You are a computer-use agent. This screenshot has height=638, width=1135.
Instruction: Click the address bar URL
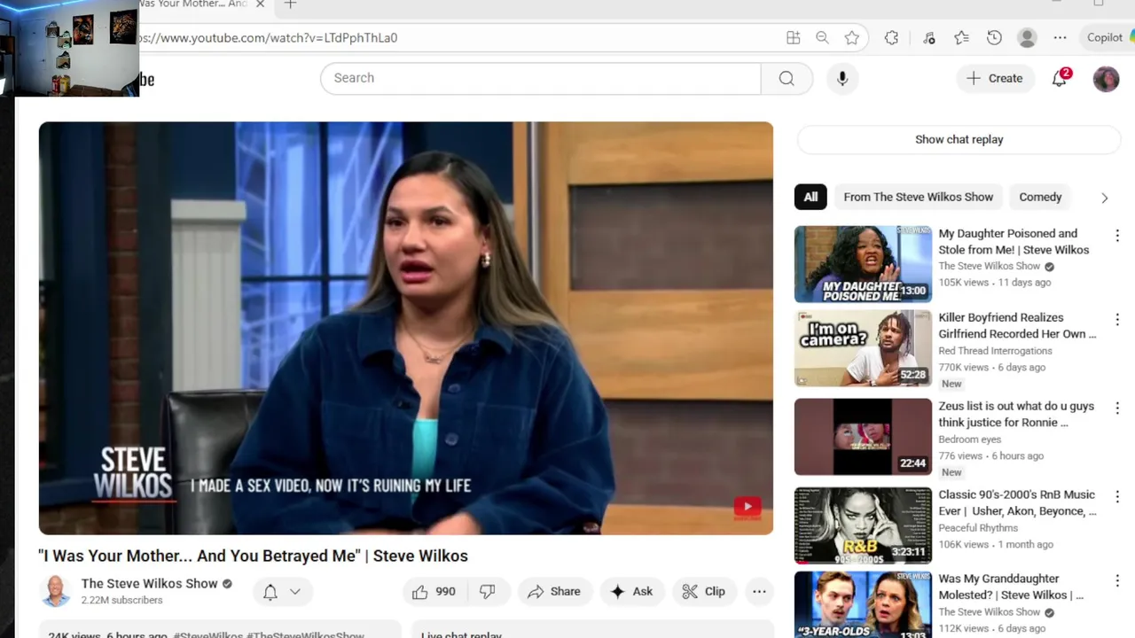click(269, 37)
